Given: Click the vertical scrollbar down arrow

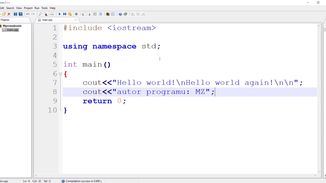Looking at the screenshot, I should coord(319,172).
